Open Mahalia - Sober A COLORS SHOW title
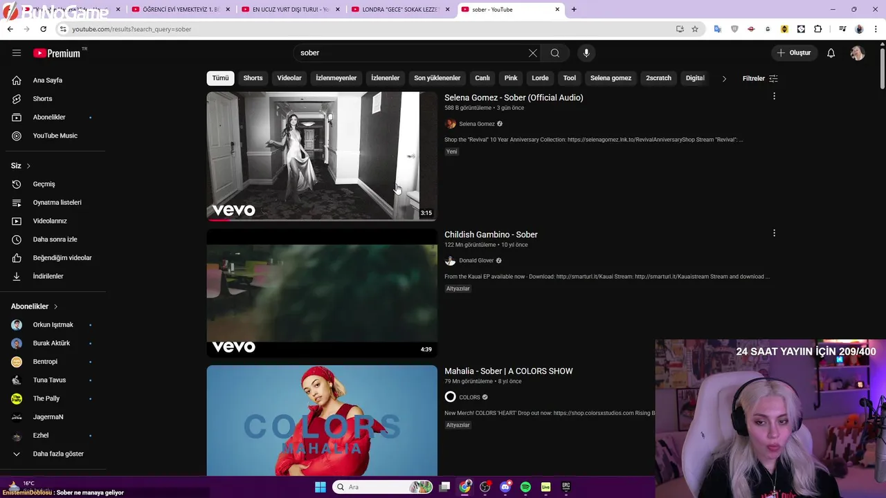This screenshot has width=886, height=498. click(x=509, y=371)
